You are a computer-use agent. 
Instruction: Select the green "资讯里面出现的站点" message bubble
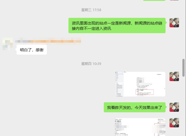pyautogui.click(x=117, y=26)
